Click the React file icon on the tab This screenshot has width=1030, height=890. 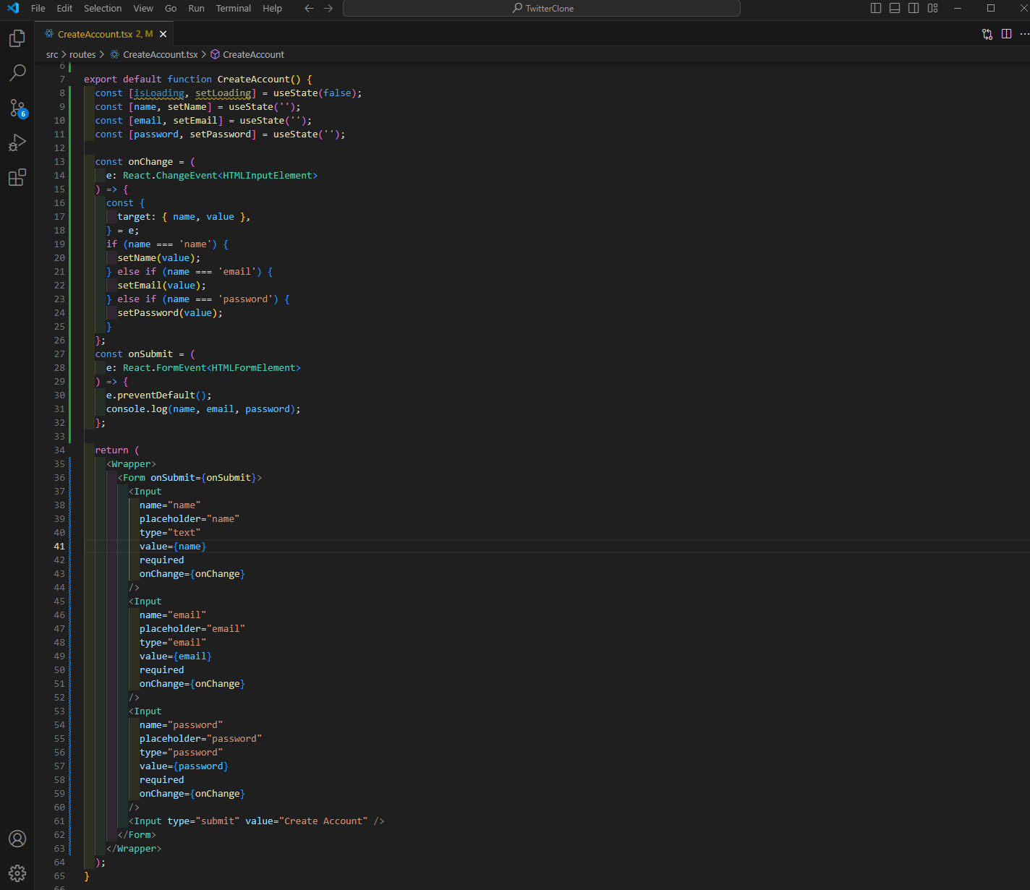[49, 34]
